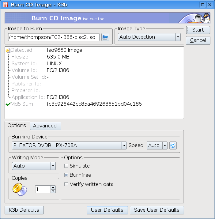Select the Preparer Id row
This screenshot has width=215, height=219.
click(x=94, y=90)
